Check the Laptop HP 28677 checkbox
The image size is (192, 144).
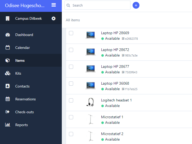pos(71,67)
